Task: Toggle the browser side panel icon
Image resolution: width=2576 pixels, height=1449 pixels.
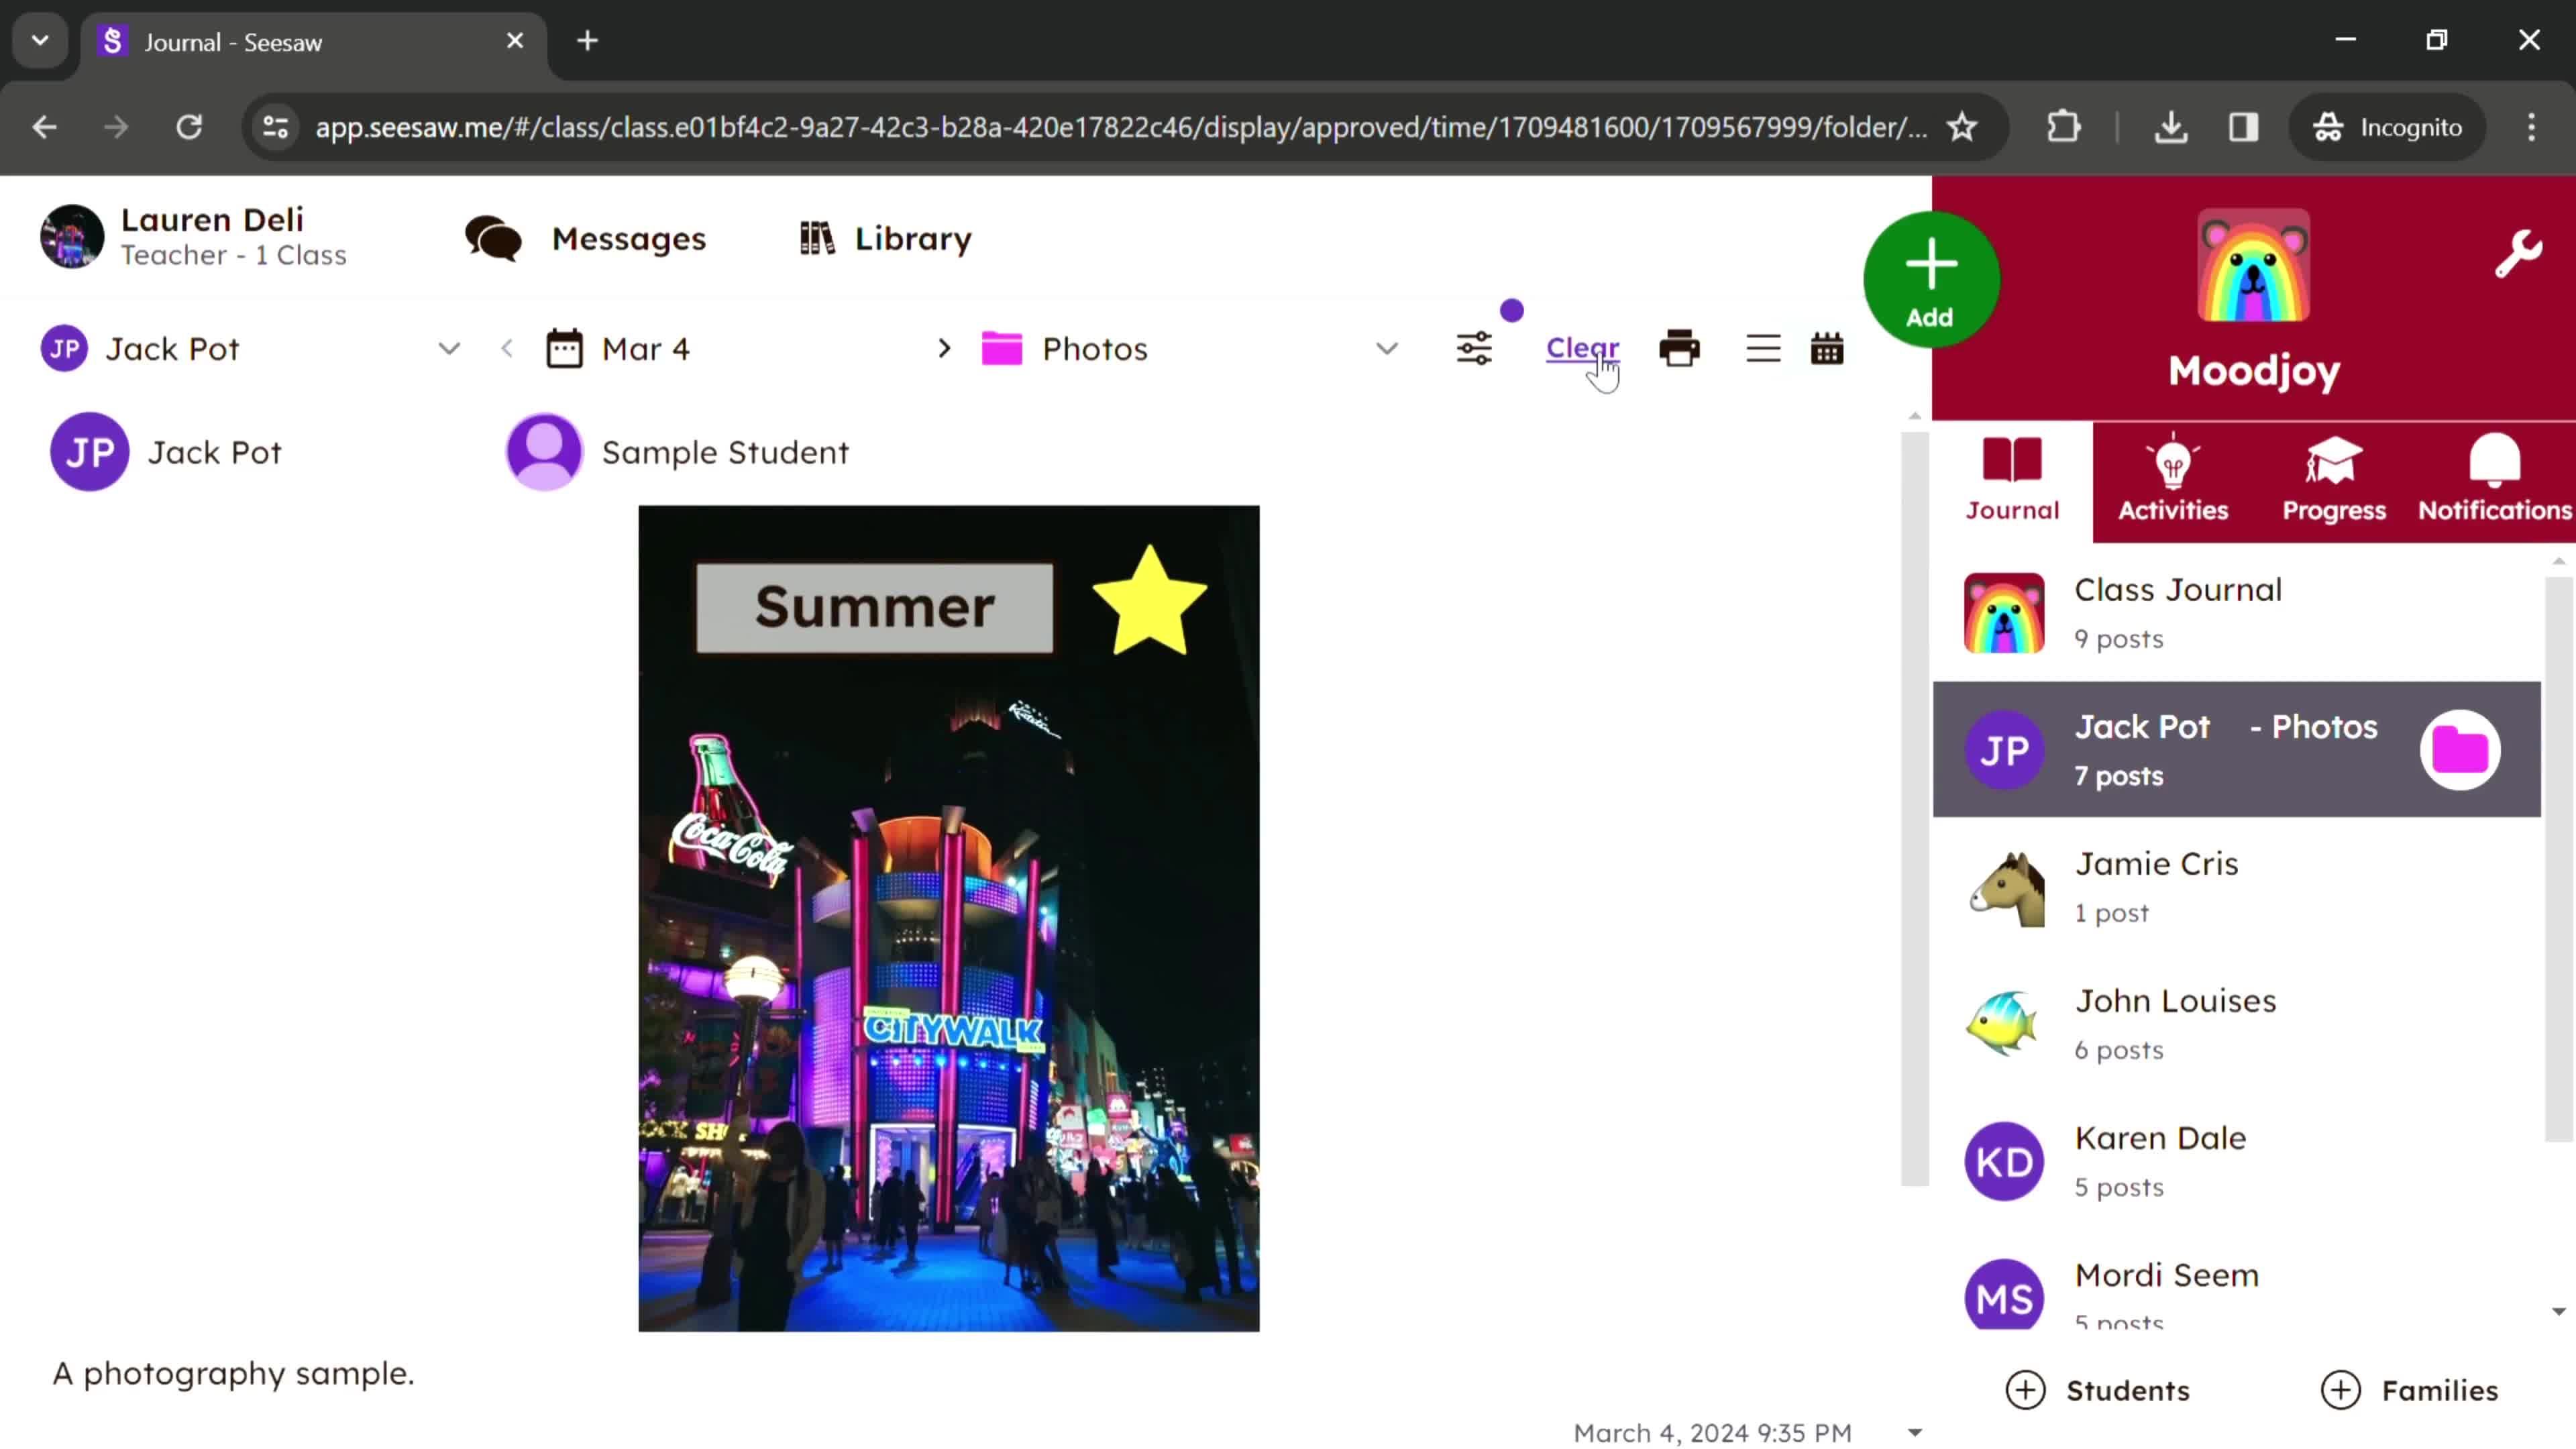Action: coord(2243,127)
